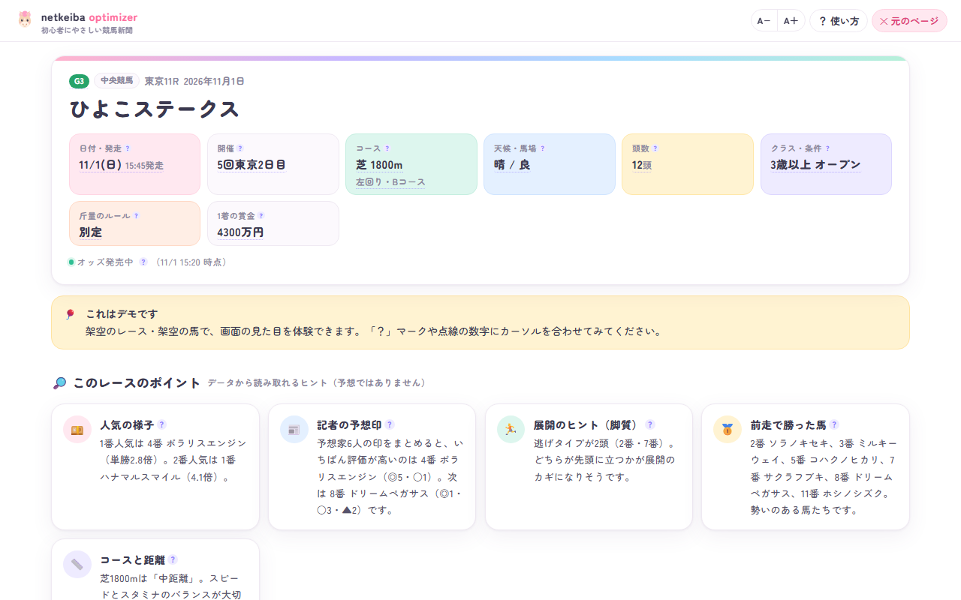Click the newspaper icon in 記者の予想印 card
The width and height of the screenshot is (961, 600).
294,430
